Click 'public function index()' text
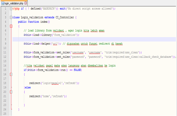The height and width of the screenshot is (116, 177). point(34,22)
